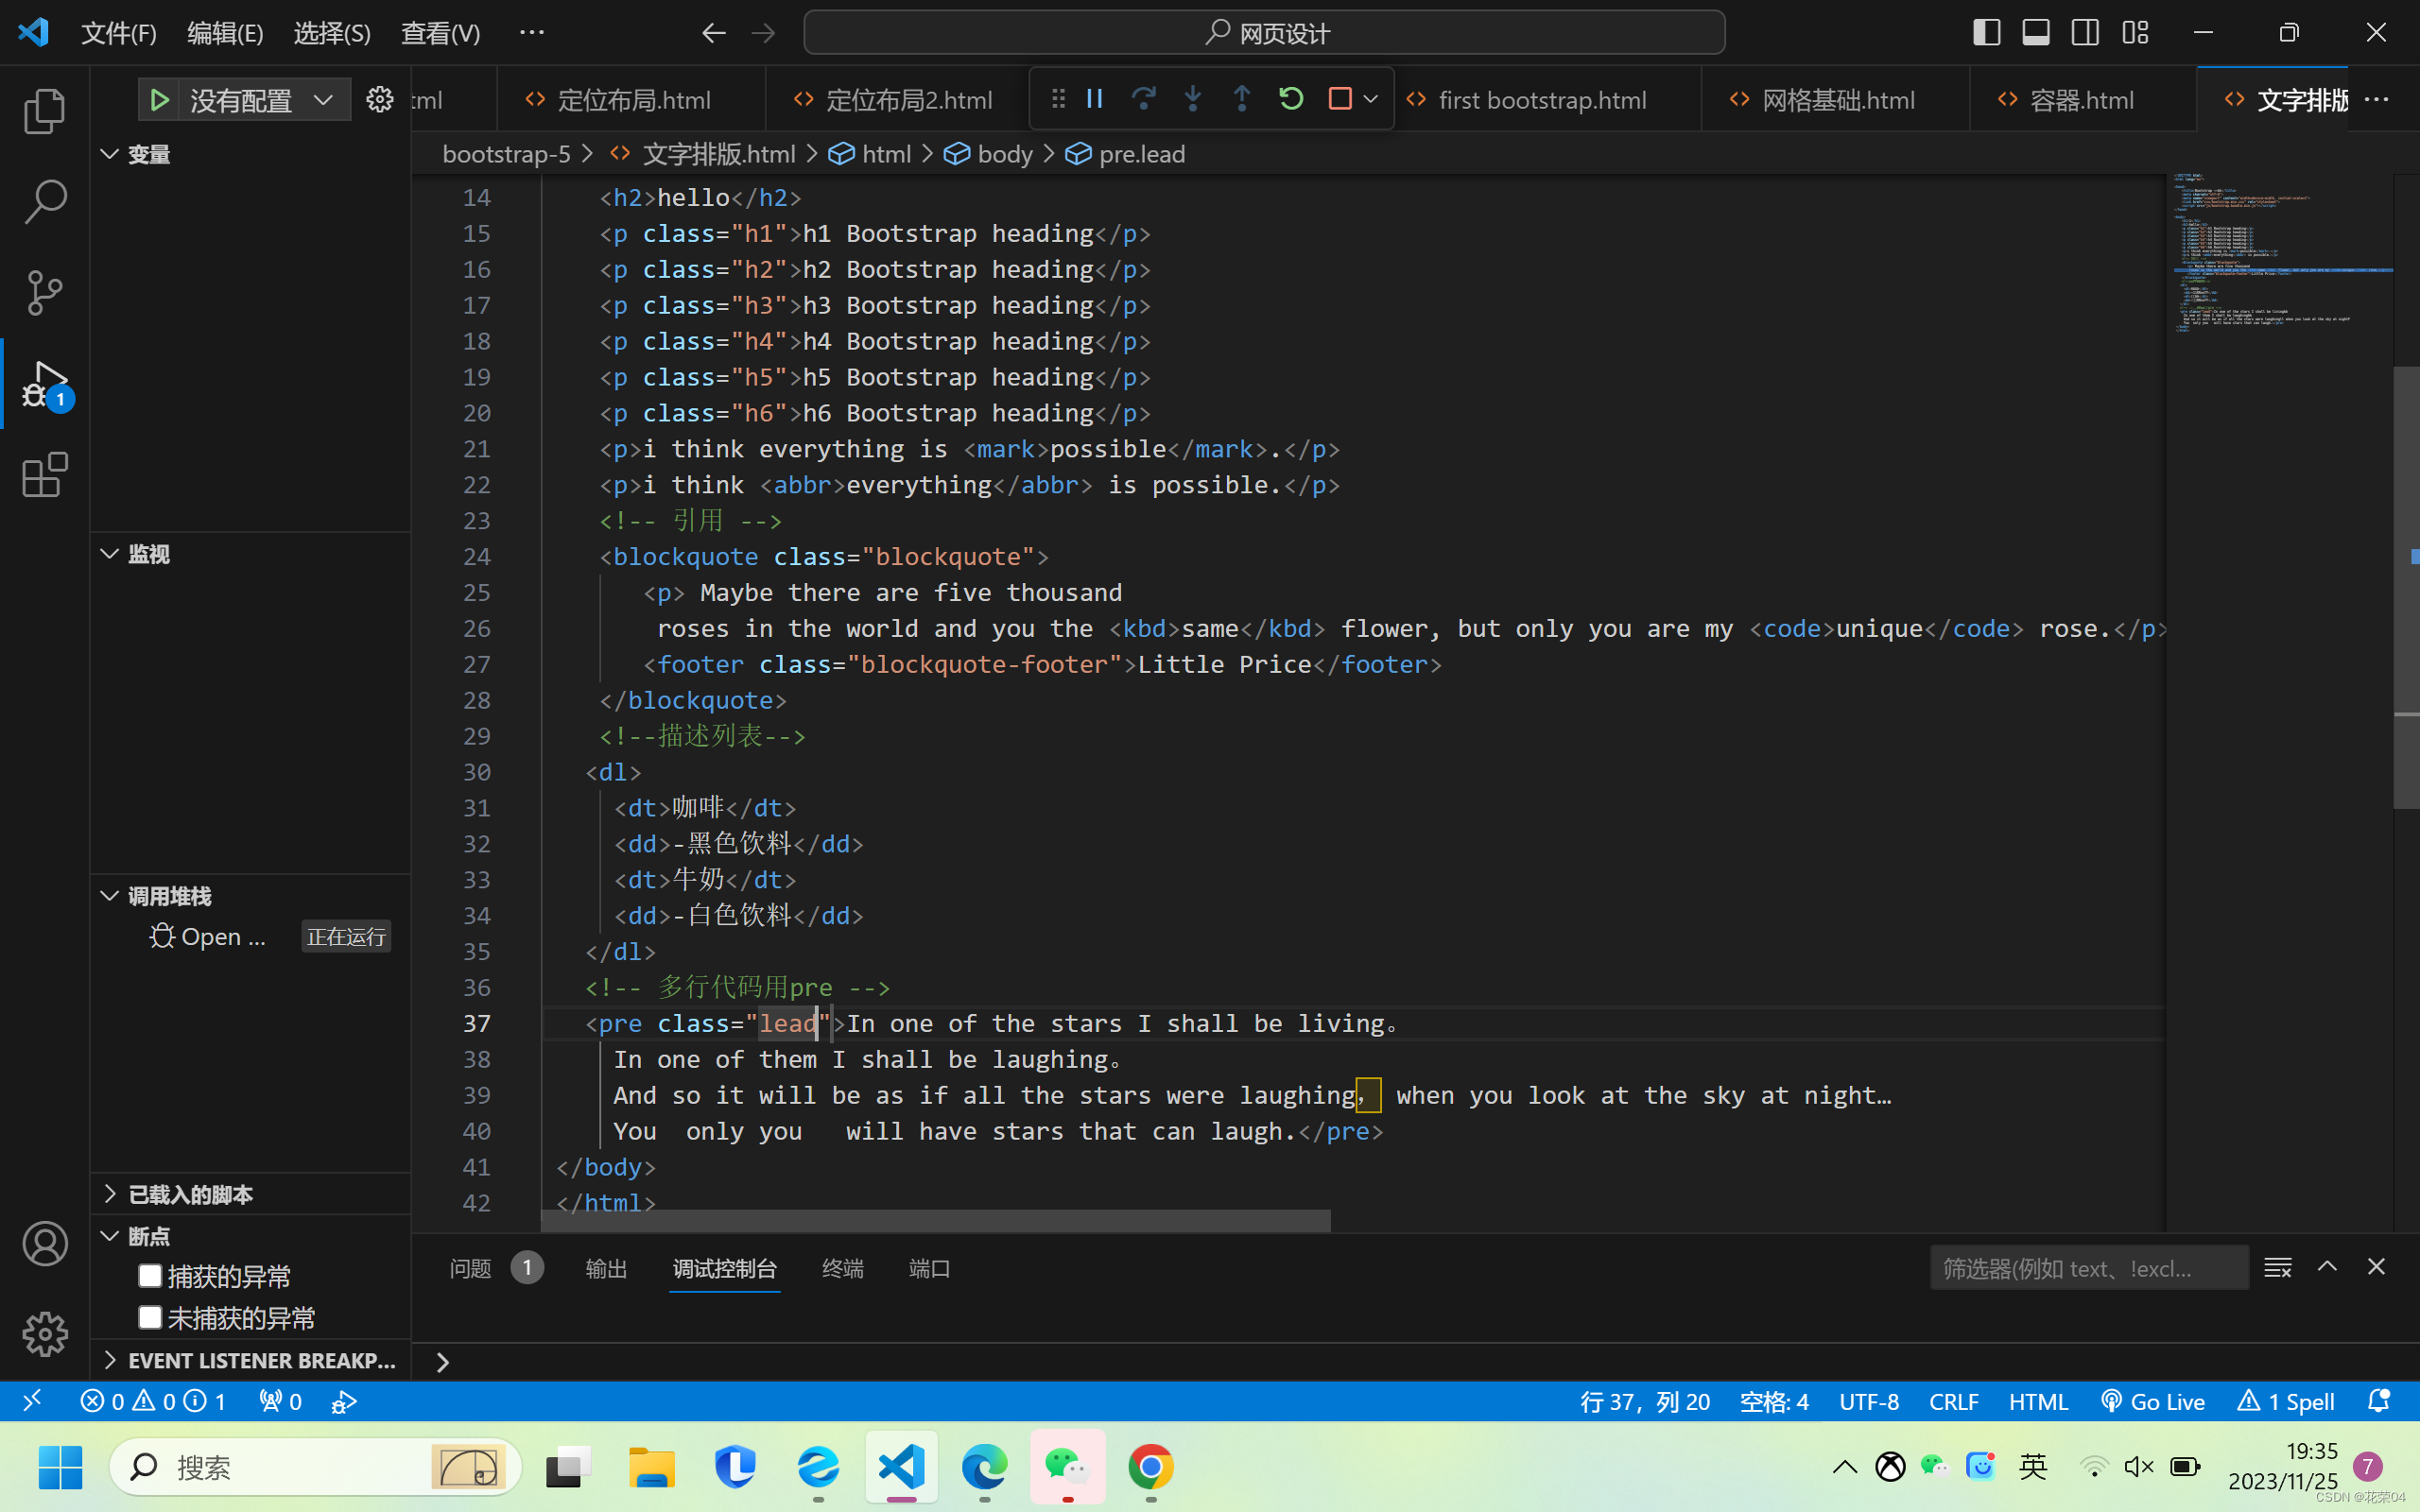Click the HTML language mode indicator

(x=2037, y=1401)
